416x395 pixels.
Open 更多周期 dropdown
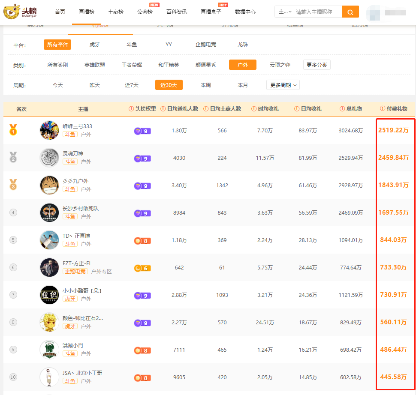283,85
